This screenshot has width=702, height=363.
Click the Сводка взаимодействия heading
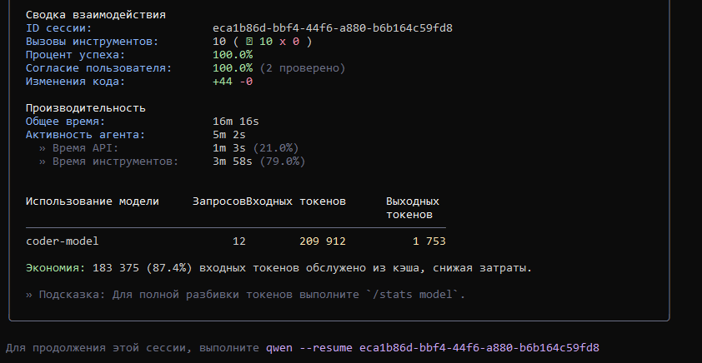point(95,15)
